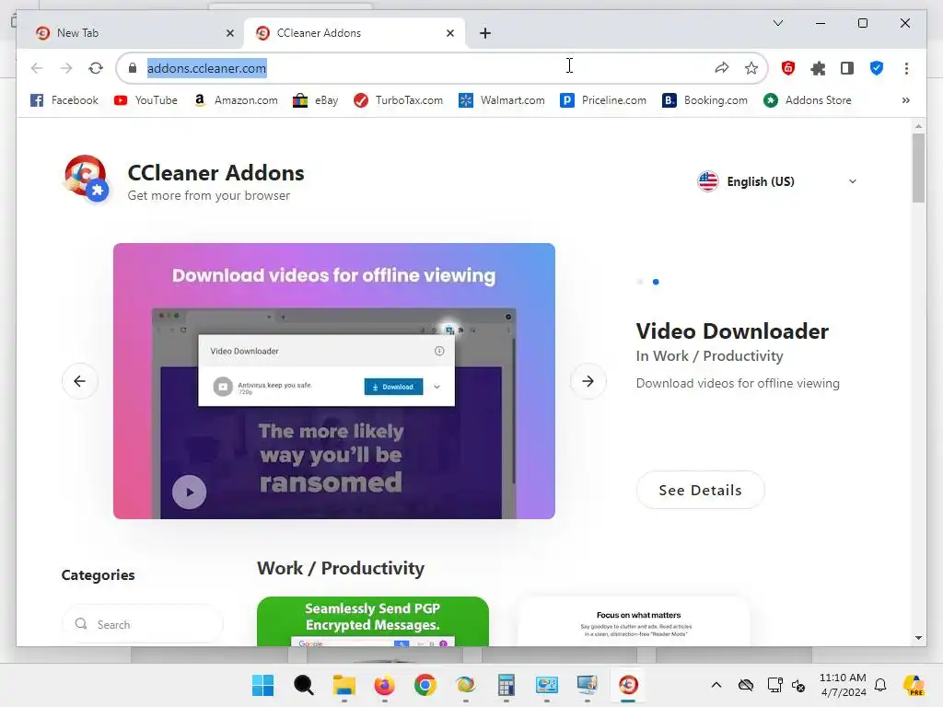Viewport: 943px width, 707px height.
Task: Open taskbar Search
Action: click(x=303, y=685)
